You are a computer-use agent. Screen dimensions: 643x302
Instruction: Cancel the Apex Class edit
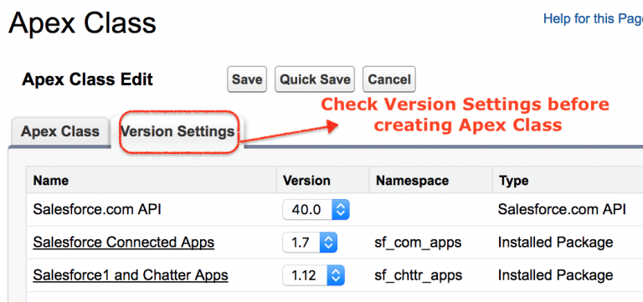point(389,79)
